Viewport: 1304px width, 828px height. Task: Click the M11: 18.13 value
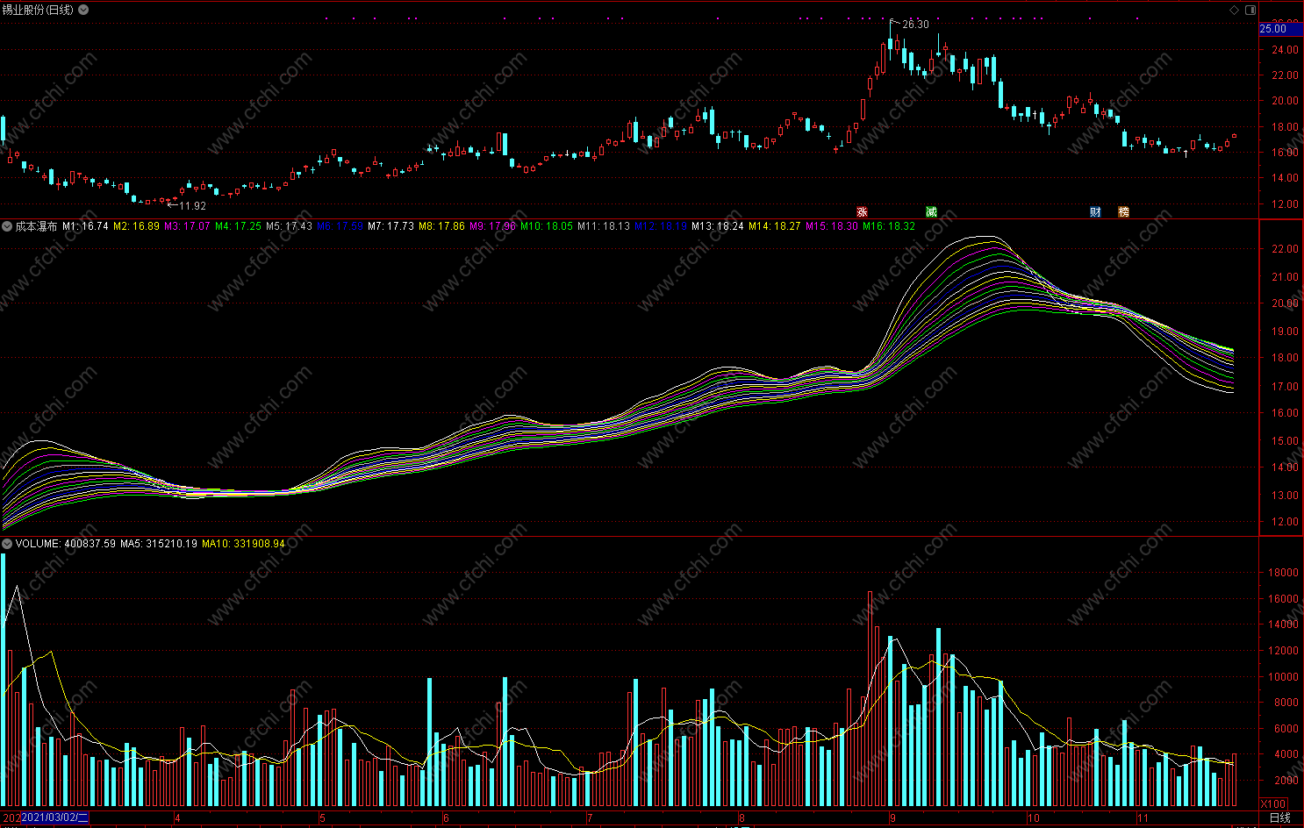[604, 226]
